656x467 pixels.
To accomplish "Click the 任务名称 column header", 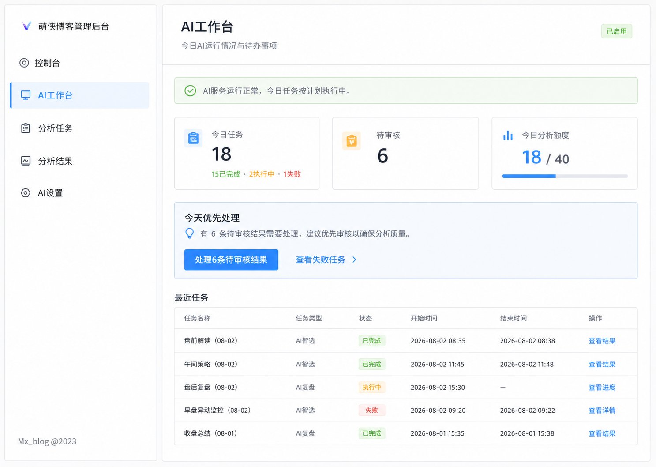I will (x=197, y=318).
